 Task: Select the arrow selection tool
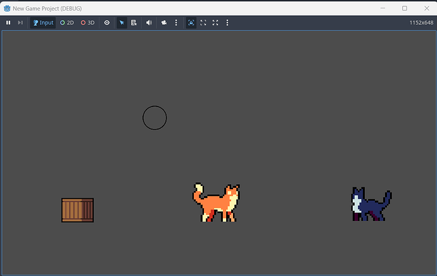tap(122, 23)
